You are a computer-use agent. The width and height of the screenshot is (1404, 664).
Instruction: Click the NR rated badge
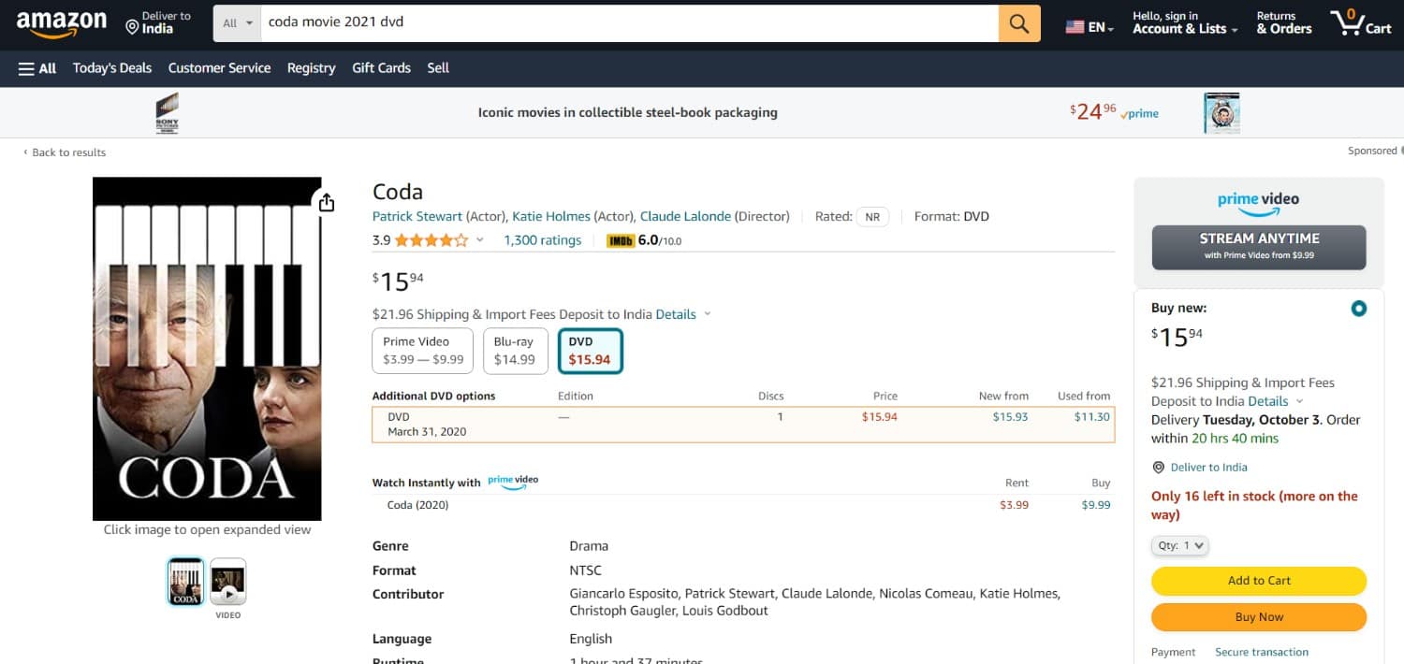(872, 217)
